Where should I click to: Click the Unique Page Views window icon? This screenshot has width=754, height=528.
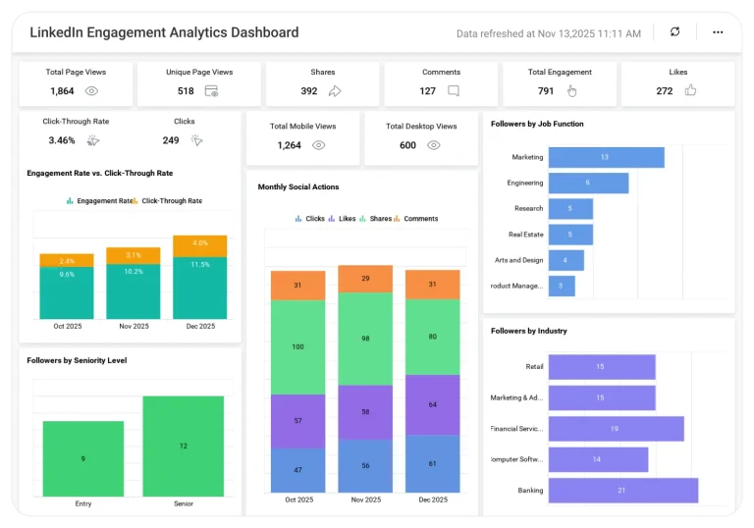click(212, 91)
